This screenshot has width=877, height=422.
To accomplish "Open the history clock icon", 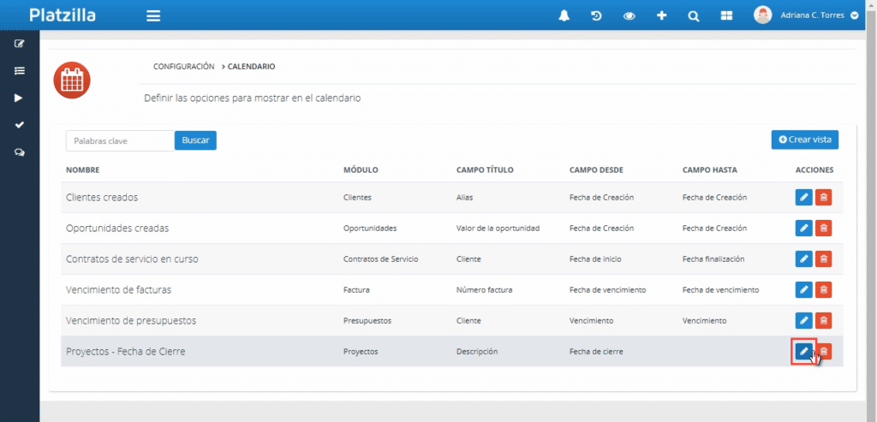I will (x=596, y=15).
